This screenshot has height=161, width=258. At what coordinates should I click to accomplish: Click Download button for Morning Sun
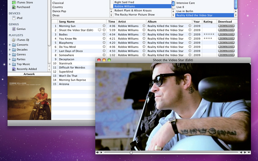click(226, 26)
